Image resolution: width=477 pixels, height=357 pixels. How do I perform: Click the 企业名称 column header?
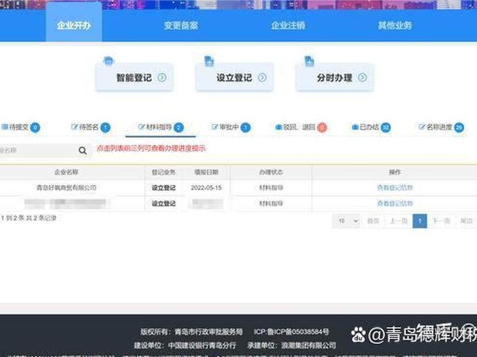pos(66,172)
